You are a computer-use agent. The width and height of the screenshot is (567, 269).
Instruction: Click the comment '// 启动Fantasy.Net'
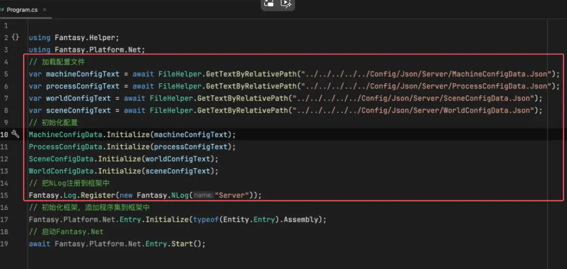pyautogui.click(x=66, y=232)
